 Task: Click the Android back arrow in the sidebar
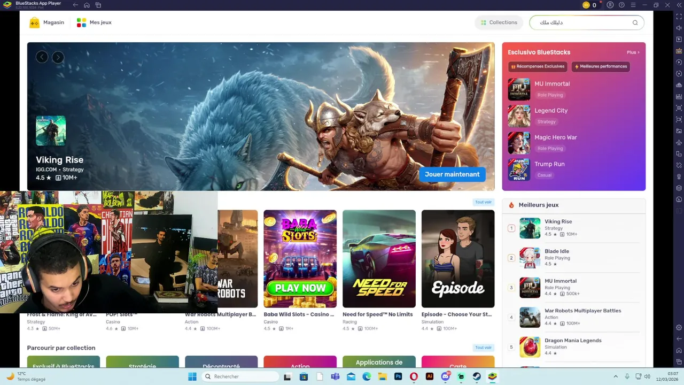(679, 338)
